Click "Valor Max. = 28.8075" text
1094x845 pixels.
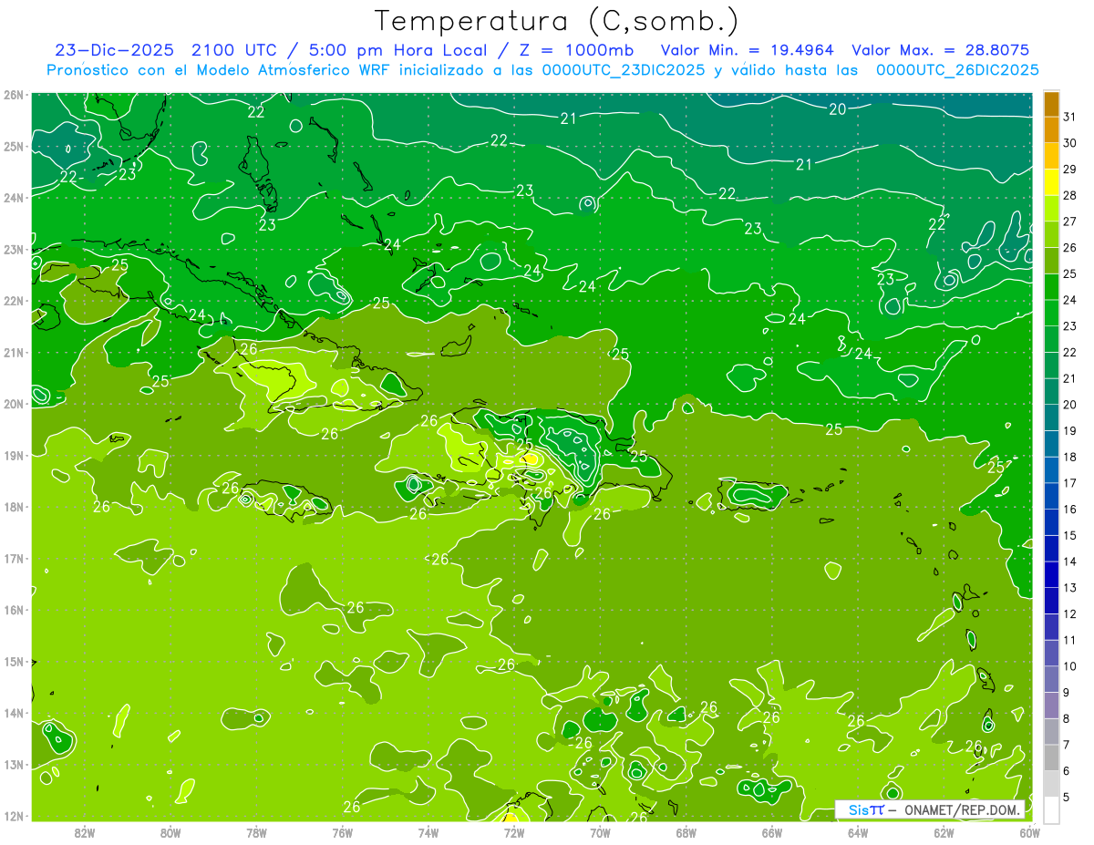tap(940, 49)
